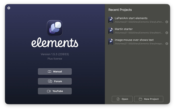Image resolution: width=175 pixels, height=110 pixels.
Task: Reveal LaPanIAm start elements in Finder arrow
Action: [167, 22]
